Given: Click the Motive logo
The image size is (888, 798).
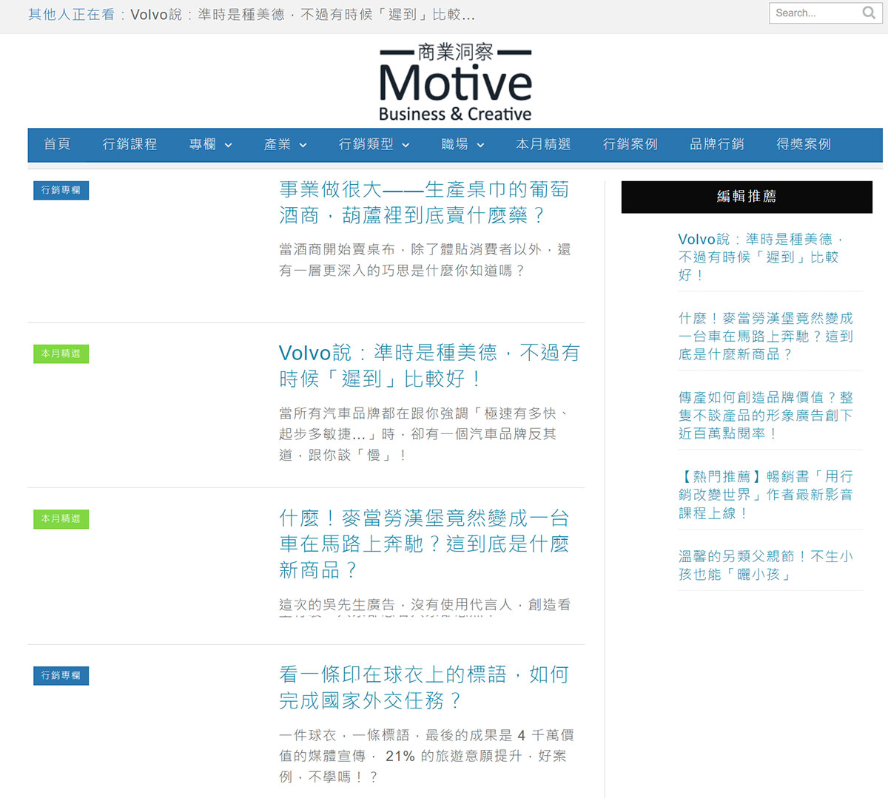Looking at the screenshot, I should [x=454, y=81].
